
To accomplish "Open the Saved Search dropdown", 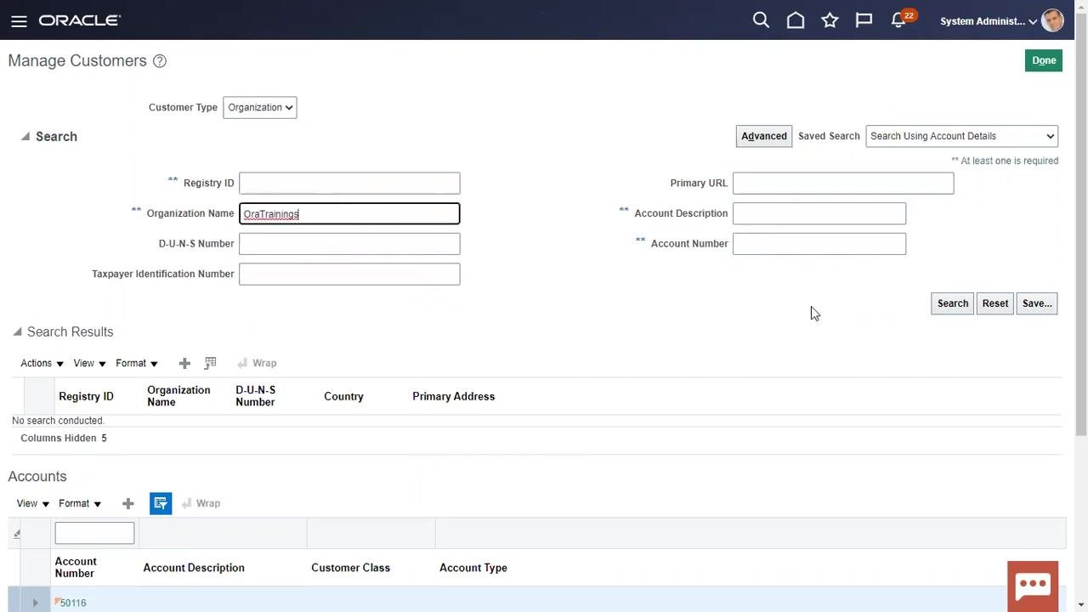I will point(961,136).
